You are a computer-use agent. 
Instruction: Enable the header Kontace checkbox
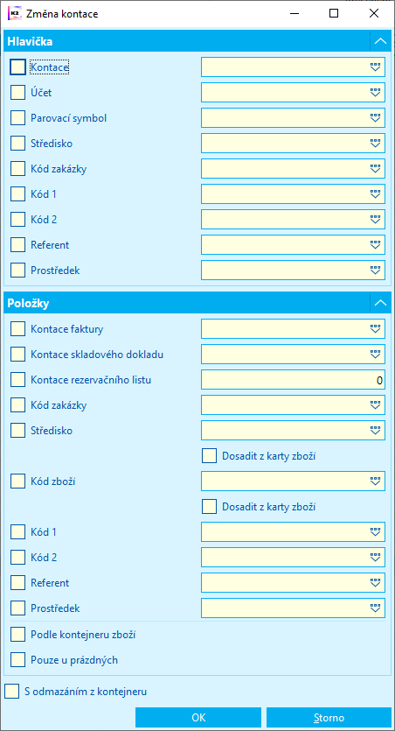coord(17,67)
